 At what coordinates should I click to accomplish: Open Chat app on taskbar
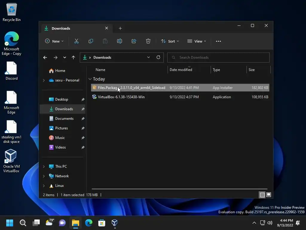[x=62, y=223]
